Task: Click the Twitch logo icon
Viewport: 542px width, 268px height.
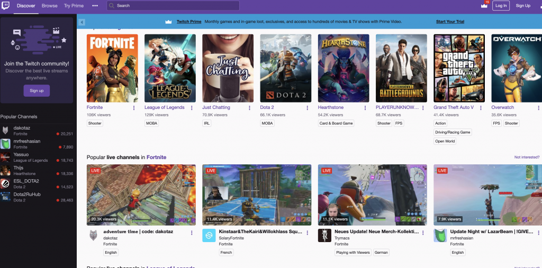Action: point(5,5)
